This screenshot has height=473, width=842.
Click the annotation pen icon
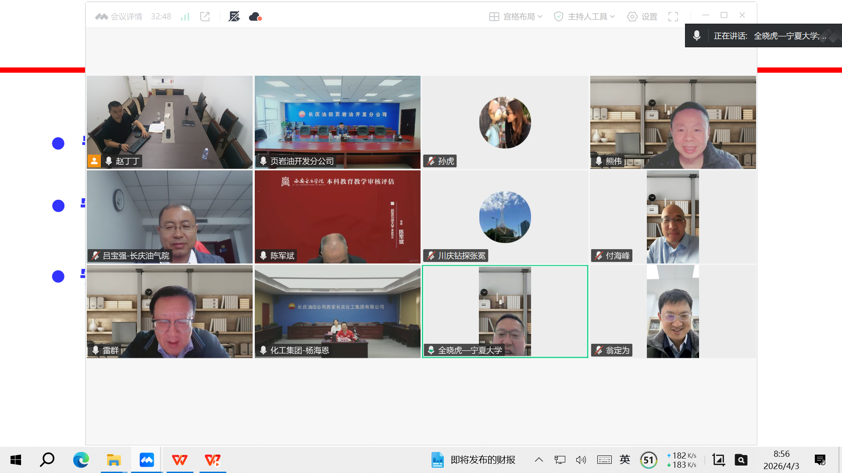[234, 17]
